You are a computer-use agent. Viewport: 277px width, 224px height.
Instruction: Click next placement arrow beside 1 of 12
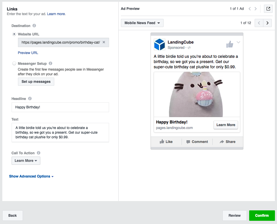click(267, 23)
